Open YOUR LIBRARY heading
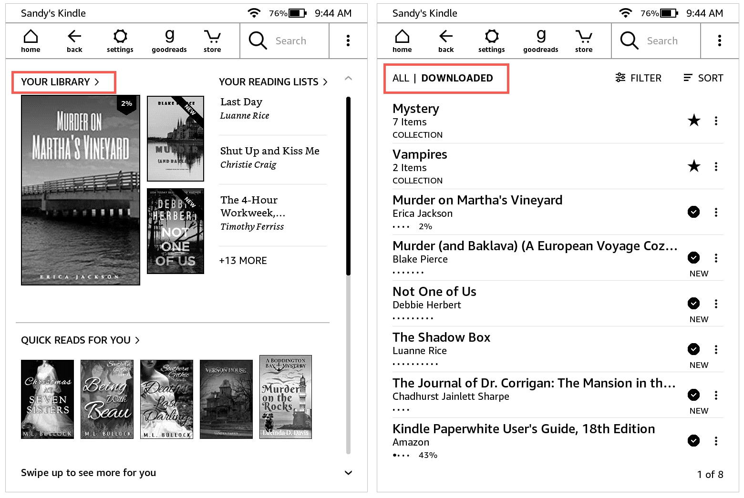This screenshot has width=744, height=498. [x=60, y=82]
